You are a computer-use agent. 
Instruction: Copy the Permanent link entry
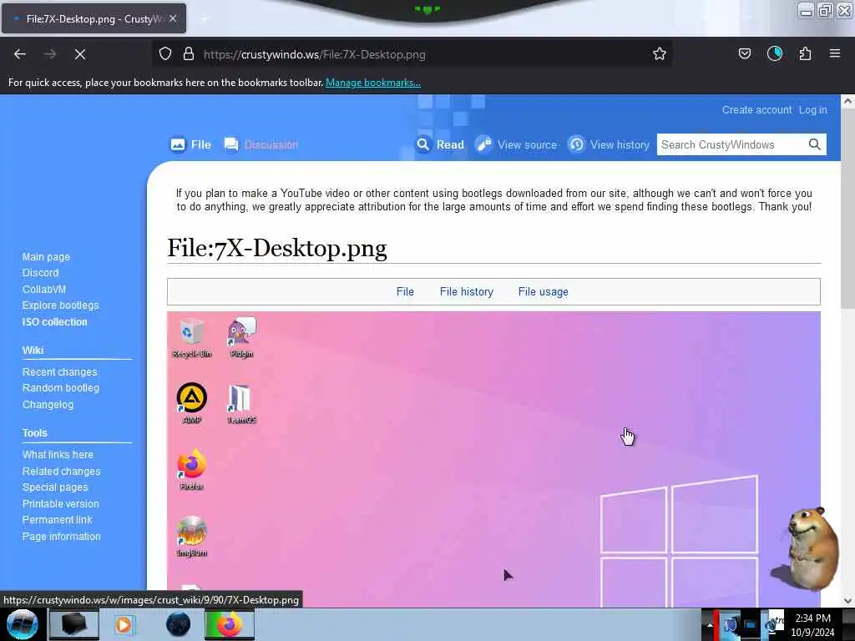point(58,520)
